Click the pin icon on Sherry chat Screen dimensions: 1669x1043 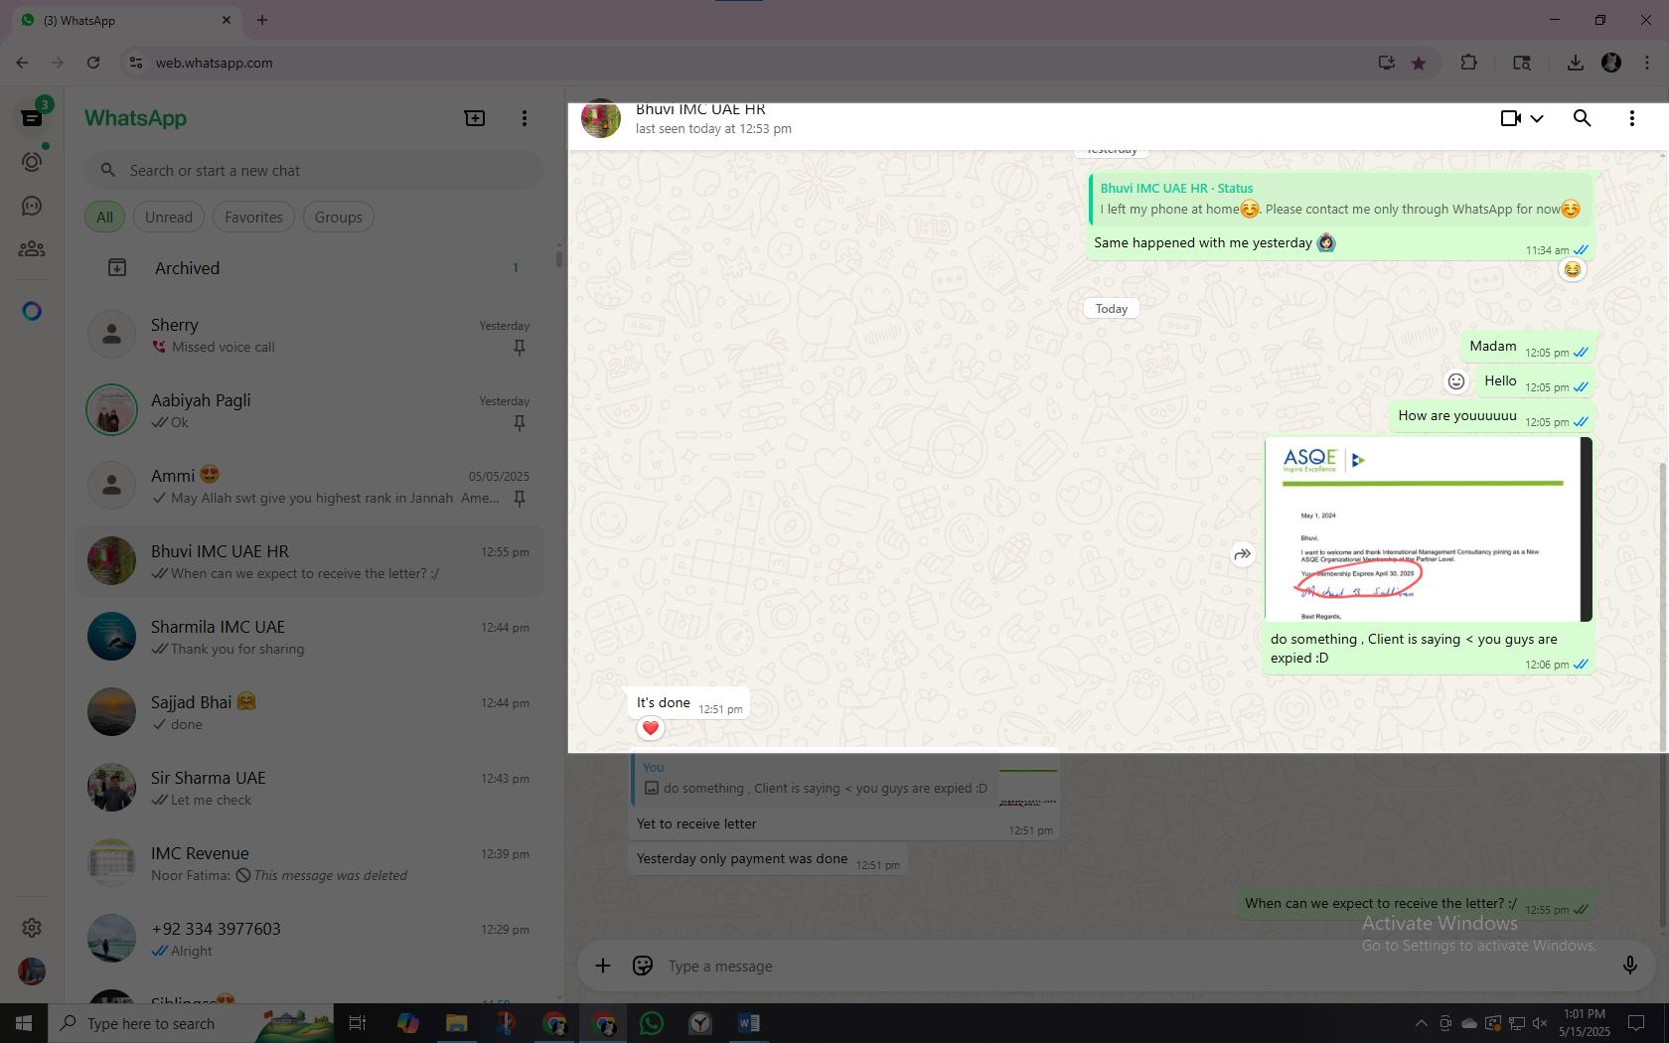[x=519, y=348]
